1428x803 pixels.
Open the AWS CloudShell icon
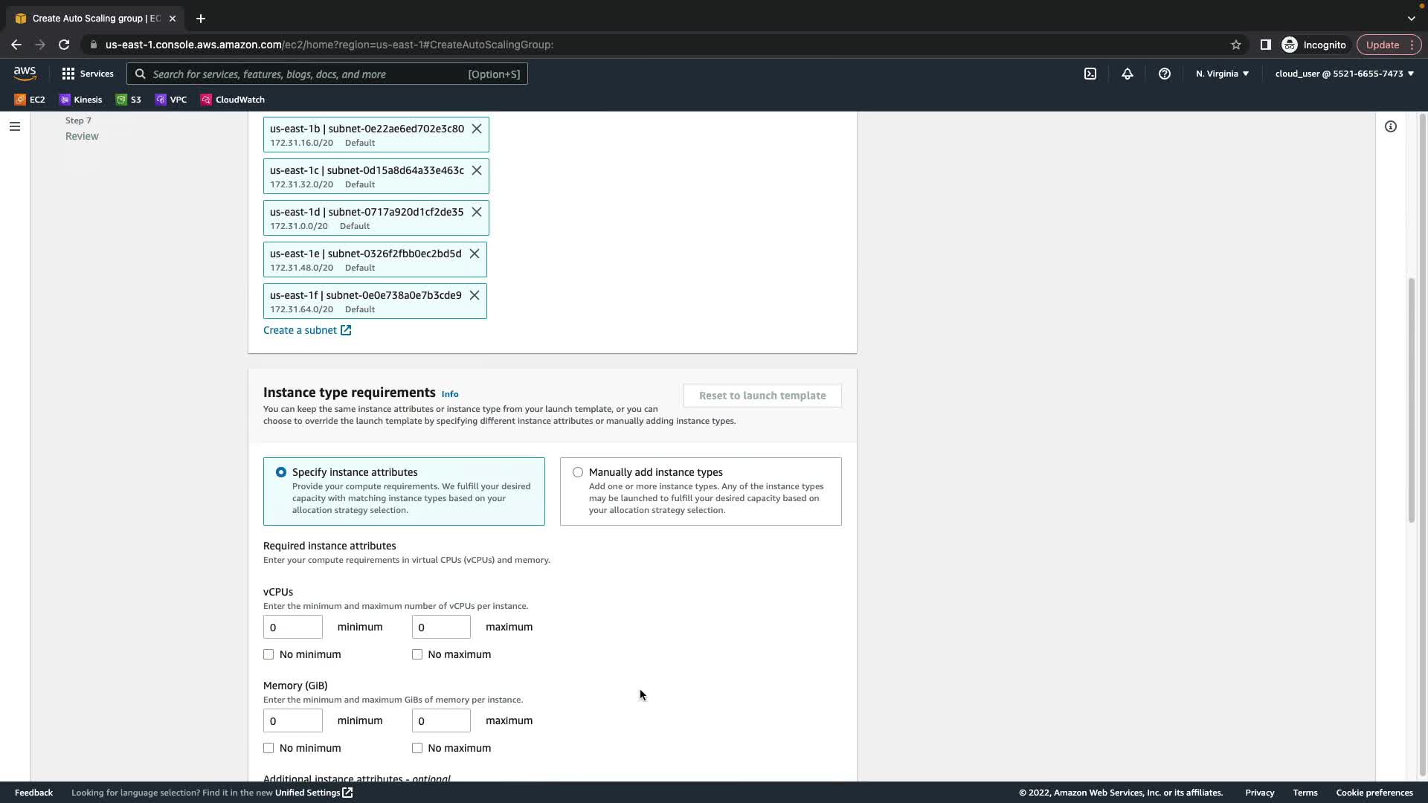coord(1090,74)
